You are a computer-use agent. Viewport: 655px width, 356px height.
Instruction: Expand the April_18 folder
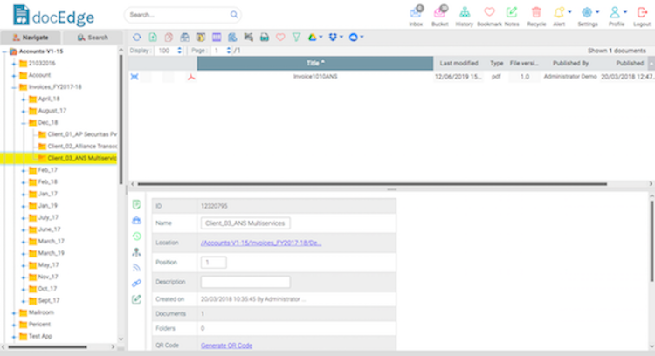point(24,99)
